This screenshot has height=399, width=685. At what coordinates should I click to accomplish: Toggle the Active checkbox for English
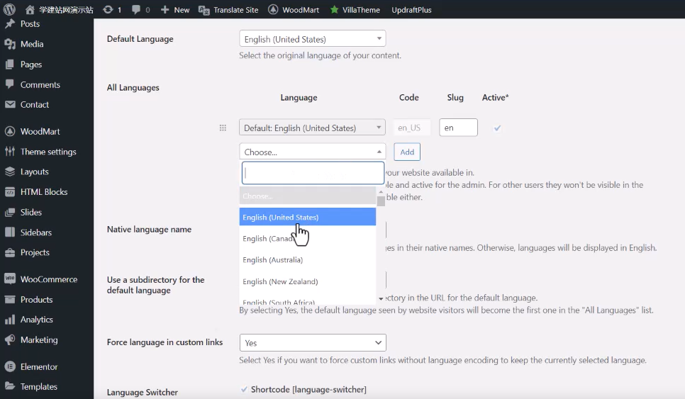pyautogui.click(x=497, y=128)
